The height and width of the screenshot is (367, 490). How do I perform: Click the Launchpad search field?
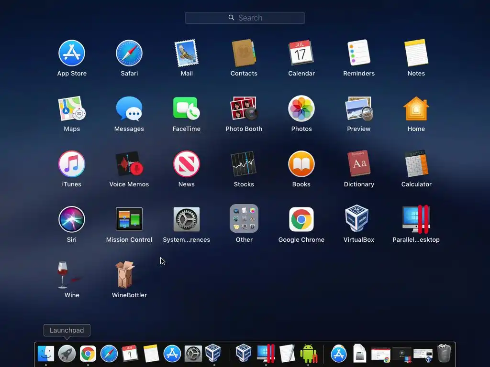[245, 18]
